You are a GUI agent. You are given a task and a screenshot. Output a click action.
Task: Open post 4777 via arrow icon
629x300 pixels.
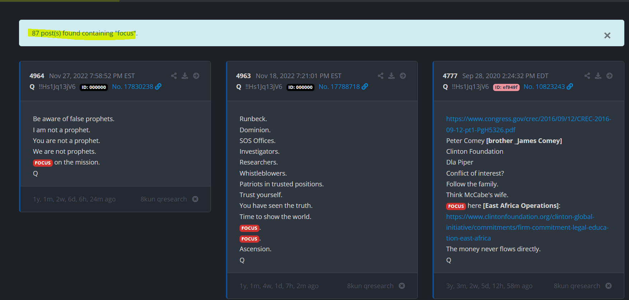click(609, 76)
